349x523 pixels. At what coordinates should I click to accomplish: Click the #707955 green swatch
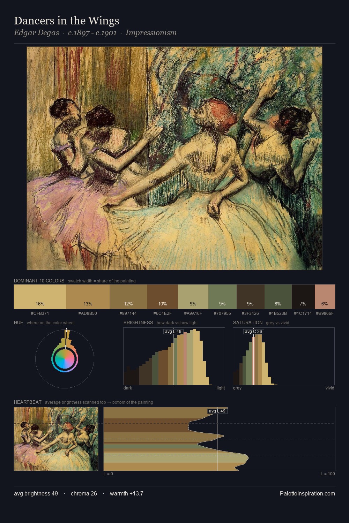(222, 297)
